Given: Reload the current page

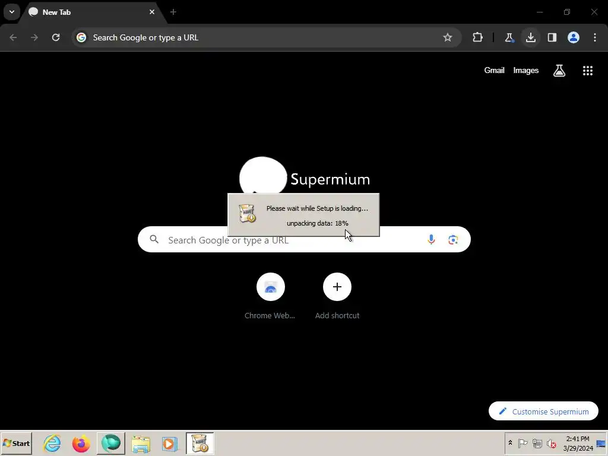Looking at the screenshot, I should (x=56, y=37).
